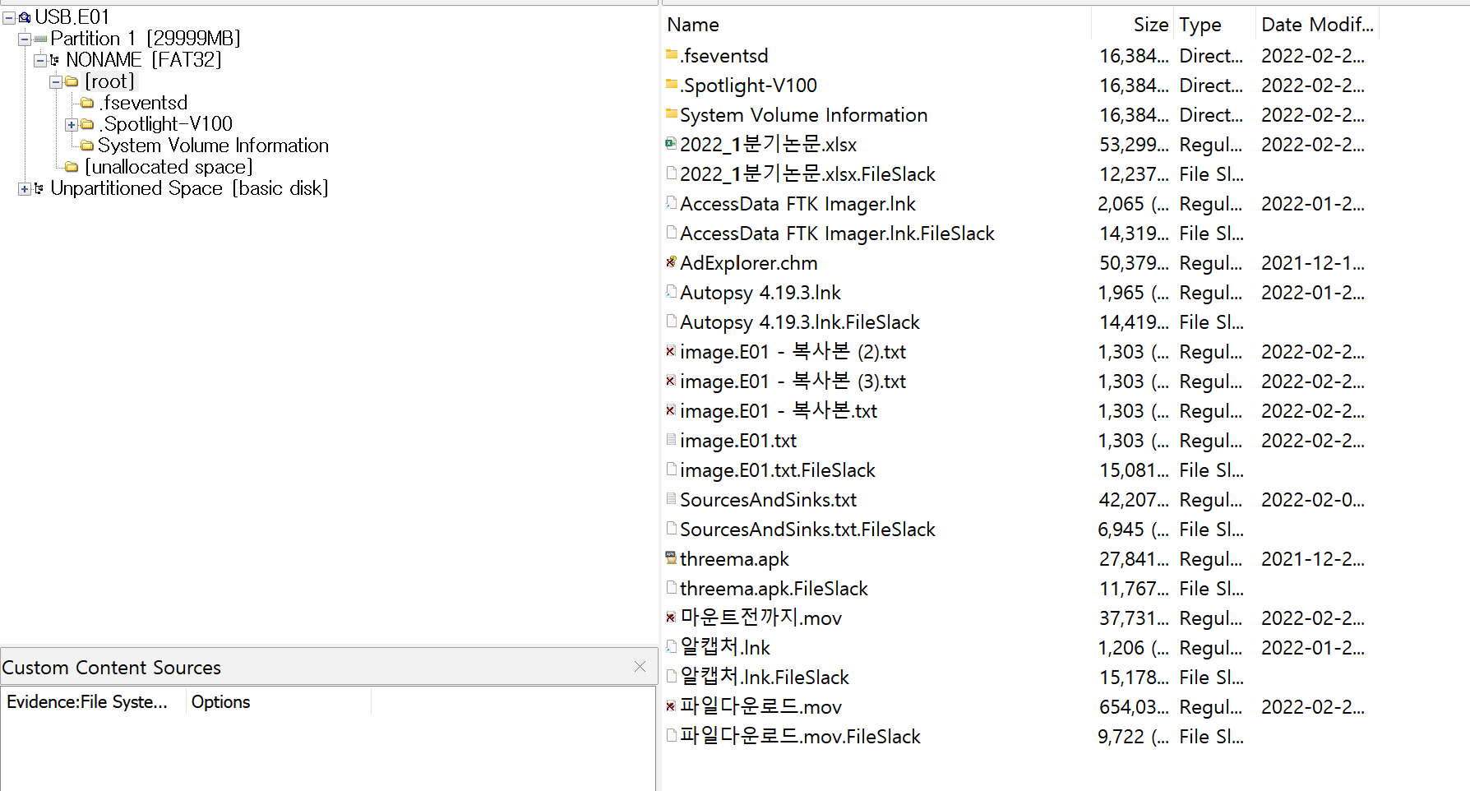Collapse the [root] tree node
This screenshot has width=1470, height=791.
point(56,81)
